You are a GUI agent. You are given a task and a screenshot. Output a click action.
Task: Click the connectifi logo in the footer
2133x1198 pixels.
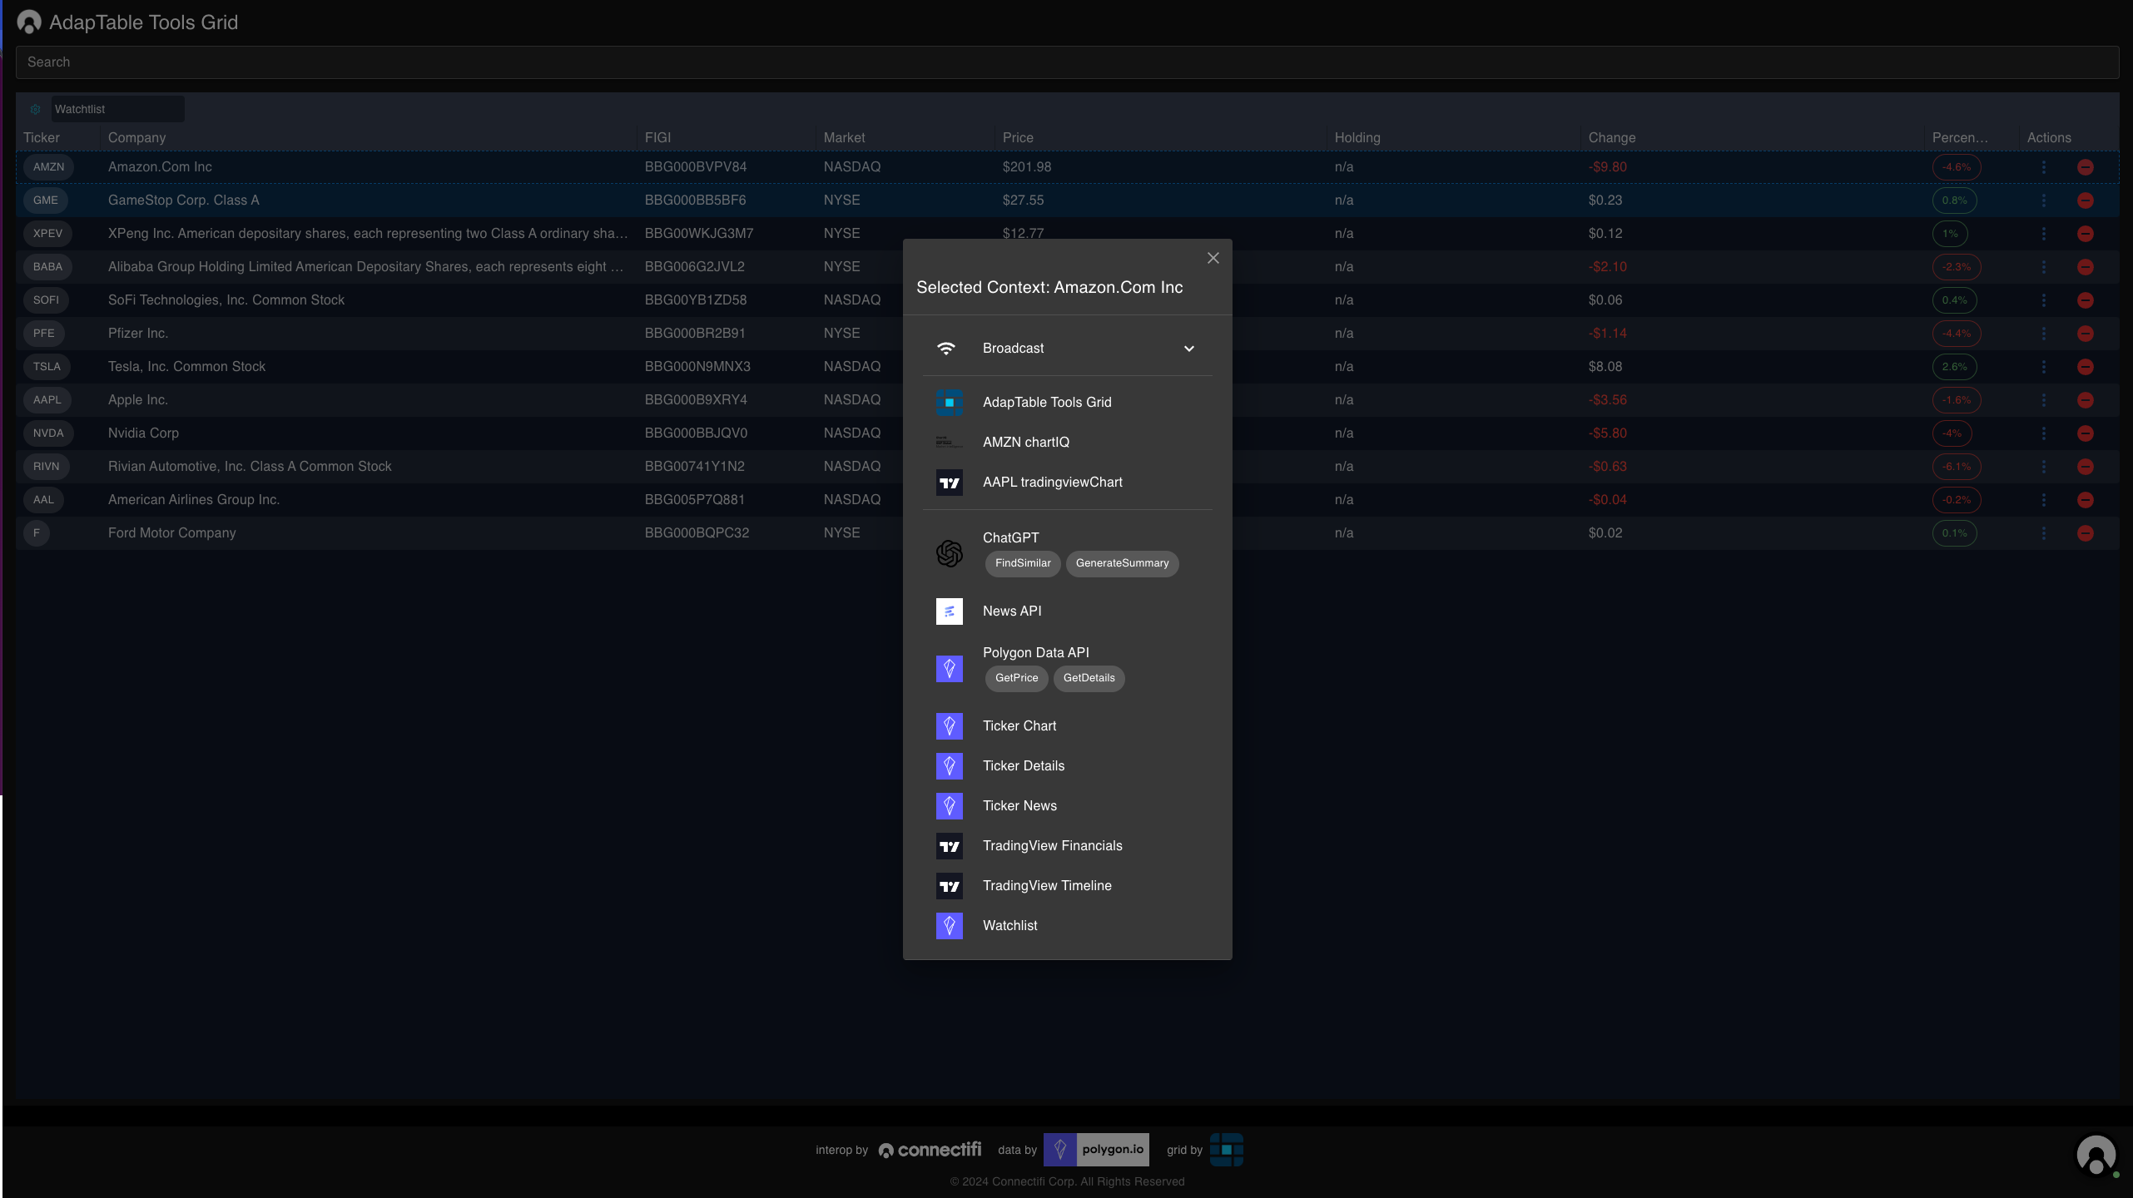click(930, 1150)
